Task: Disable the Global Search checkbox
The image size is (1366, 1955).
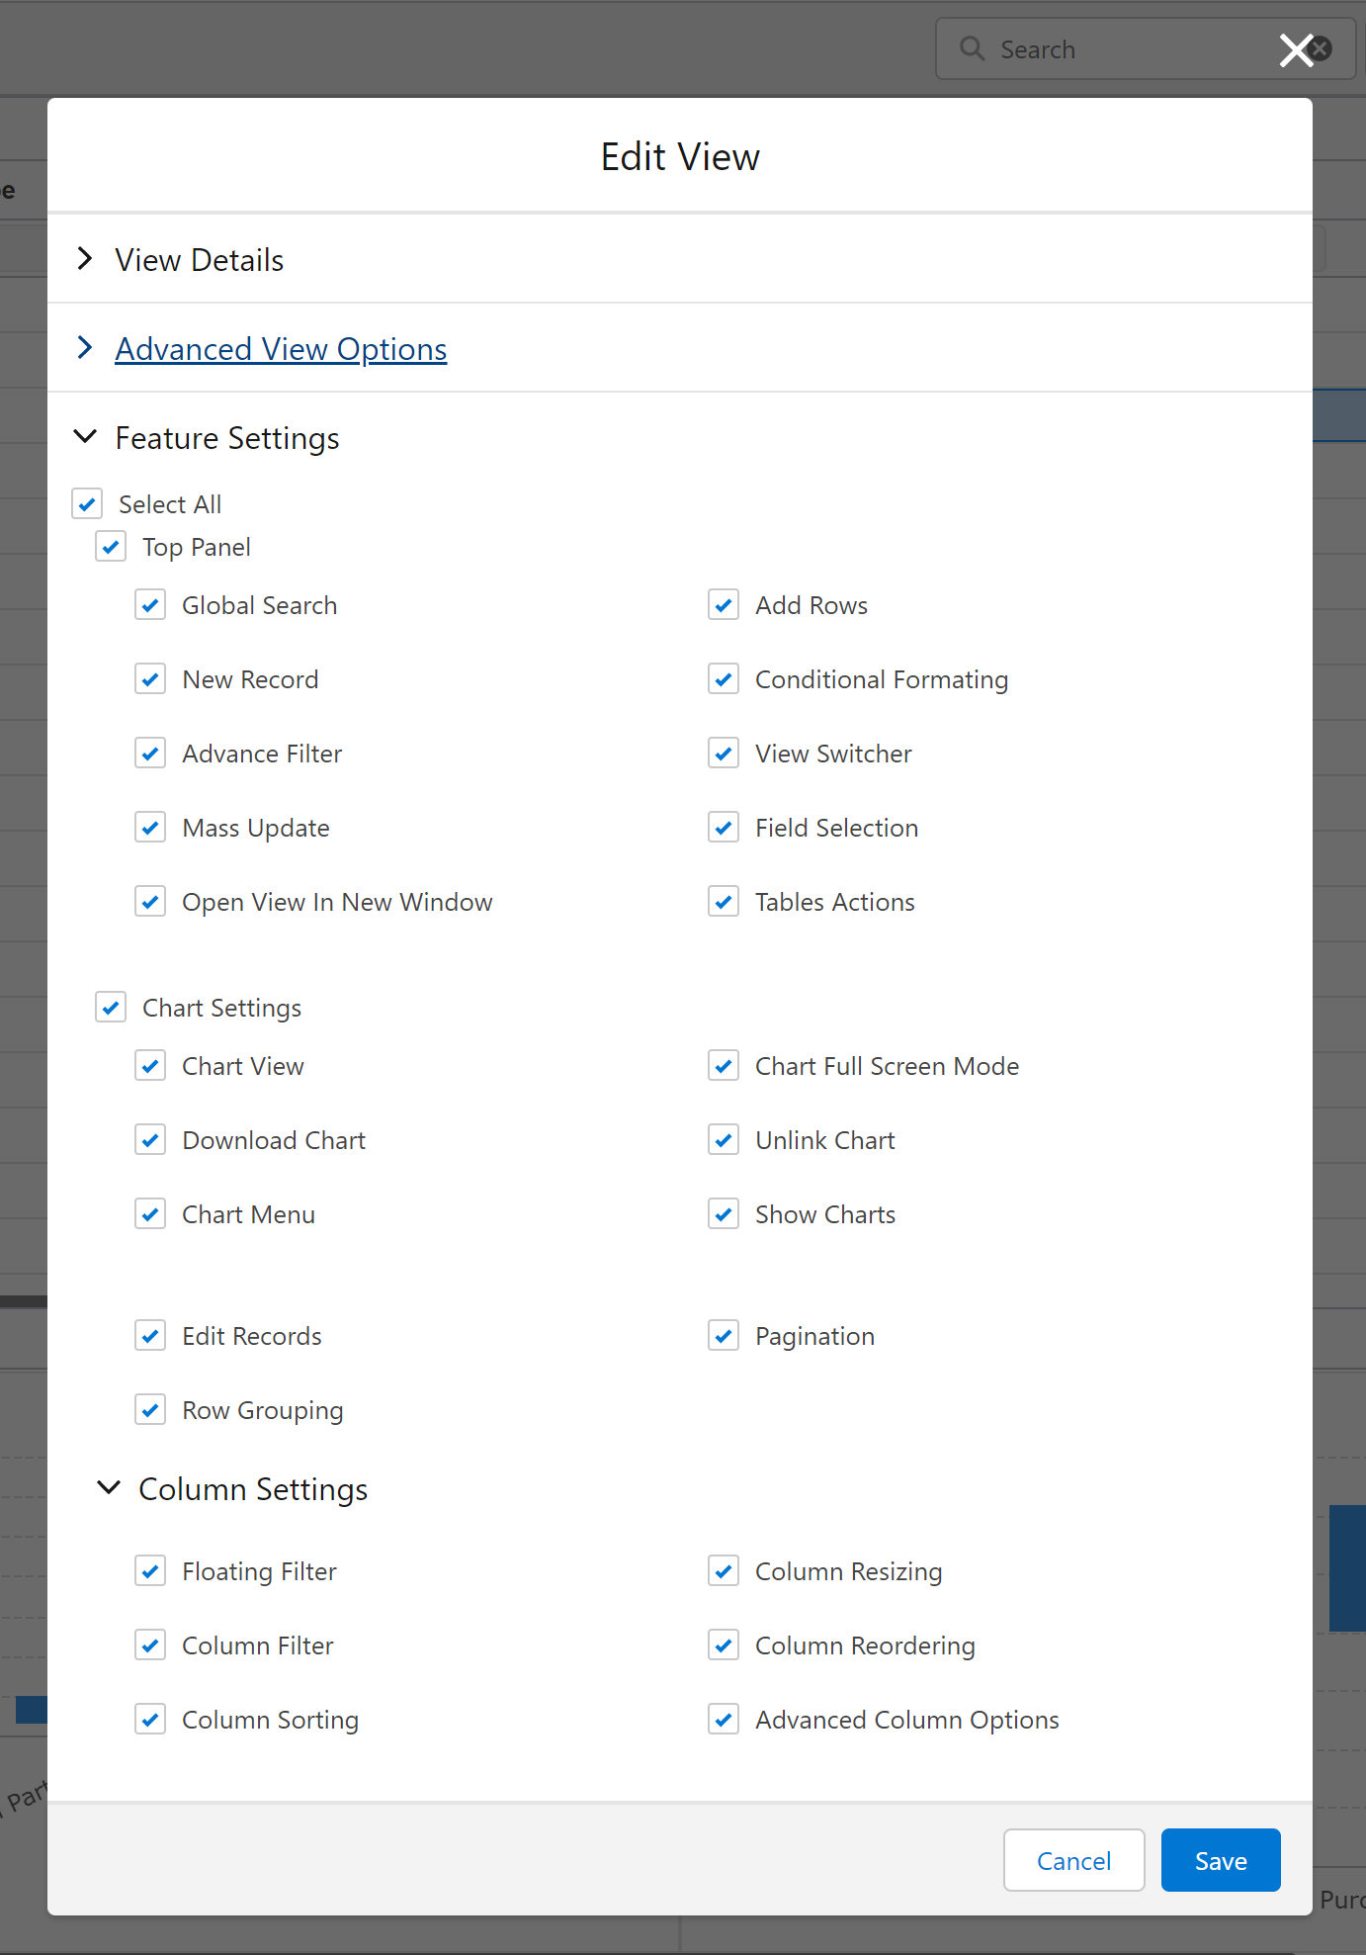Action: (x=150, y=605)
